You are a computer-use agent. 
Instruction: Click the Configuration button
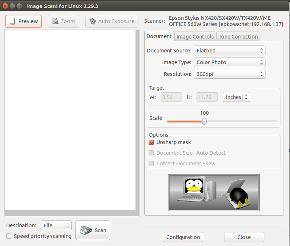pyautogui.click(x=183, y=237)
